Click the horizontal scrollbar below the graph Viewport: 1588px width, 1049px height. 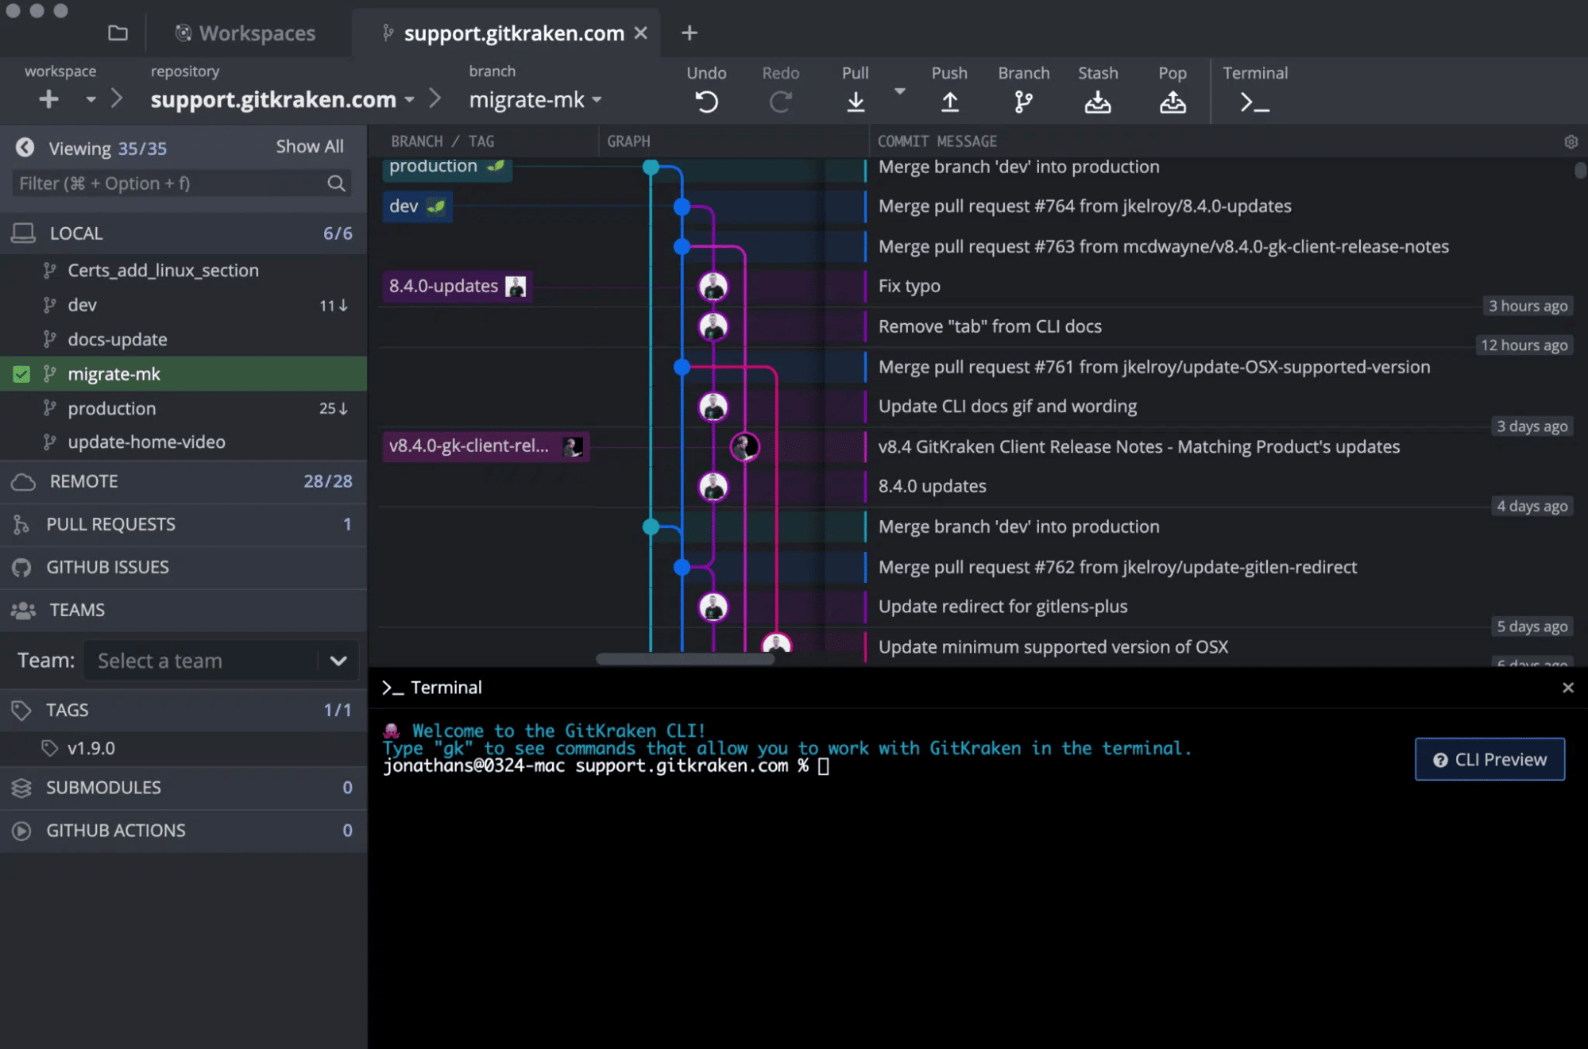pos(685,658)
